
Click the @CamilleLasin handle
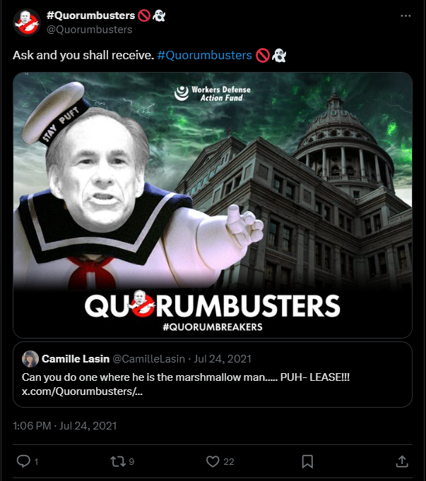tap(149, 358)
